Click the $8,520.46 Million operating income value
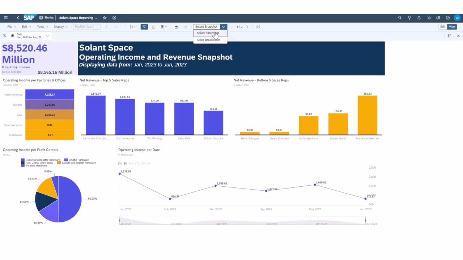 click(x=25, y=54)
